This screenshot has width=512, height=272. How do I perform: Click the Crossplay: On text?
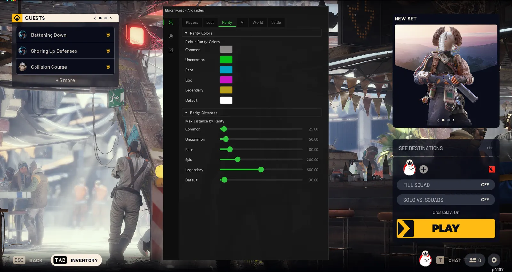446,212
